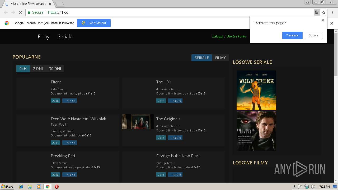338x190 pixels.
Task: Open the translate page icon in address bar
Action: click(x=317, y=12)
